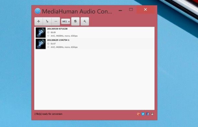Click the clock icon beside 00:09
198x127 pixels.
pyautogui.click(x=48, y=32)
